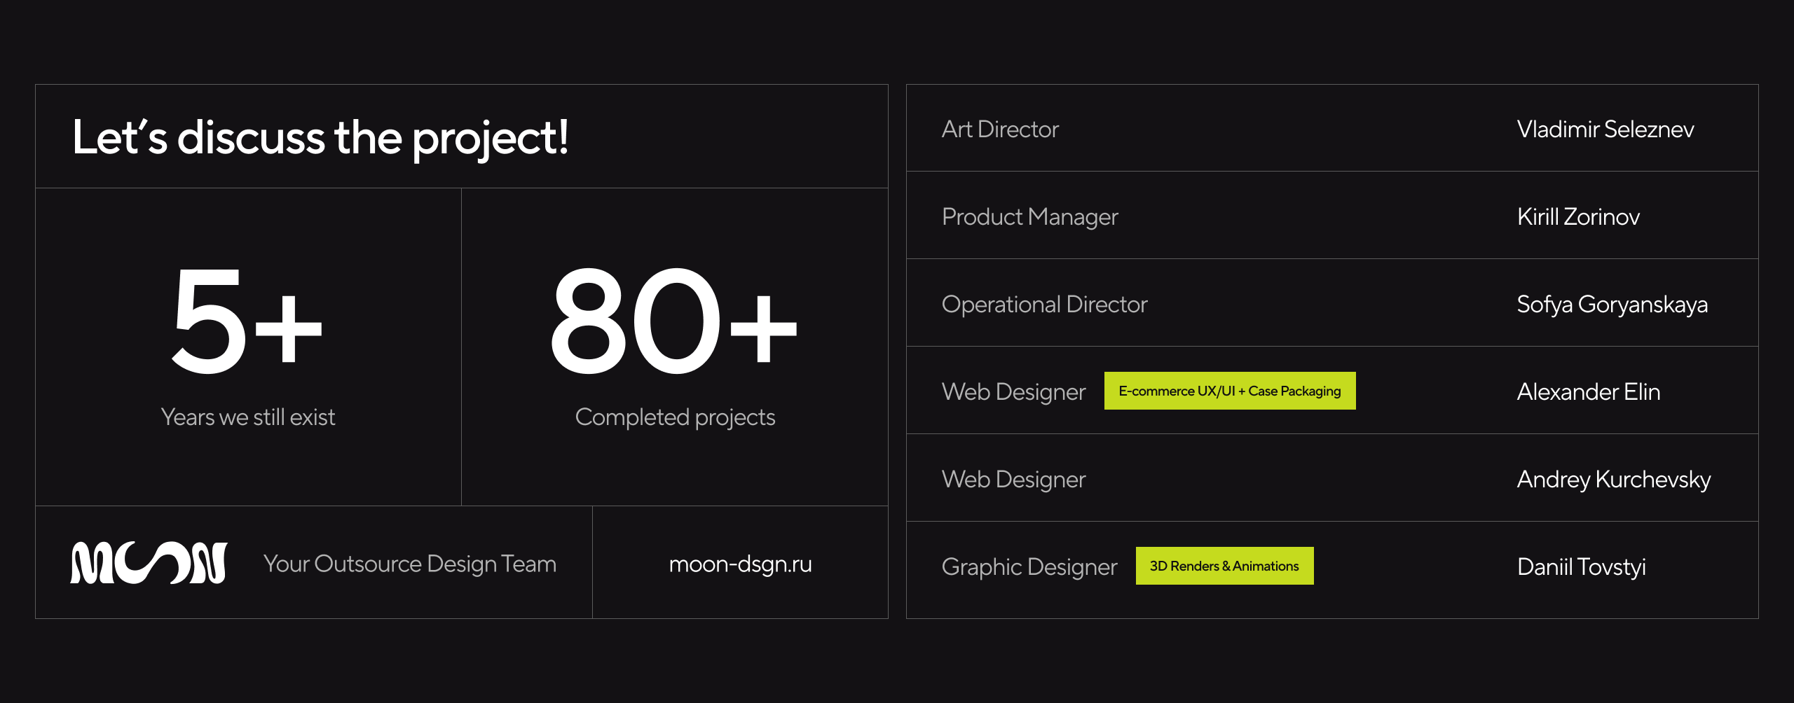Click Andrey Kurchevsky's name
1794x703 pixels.
click(1613, 480)
